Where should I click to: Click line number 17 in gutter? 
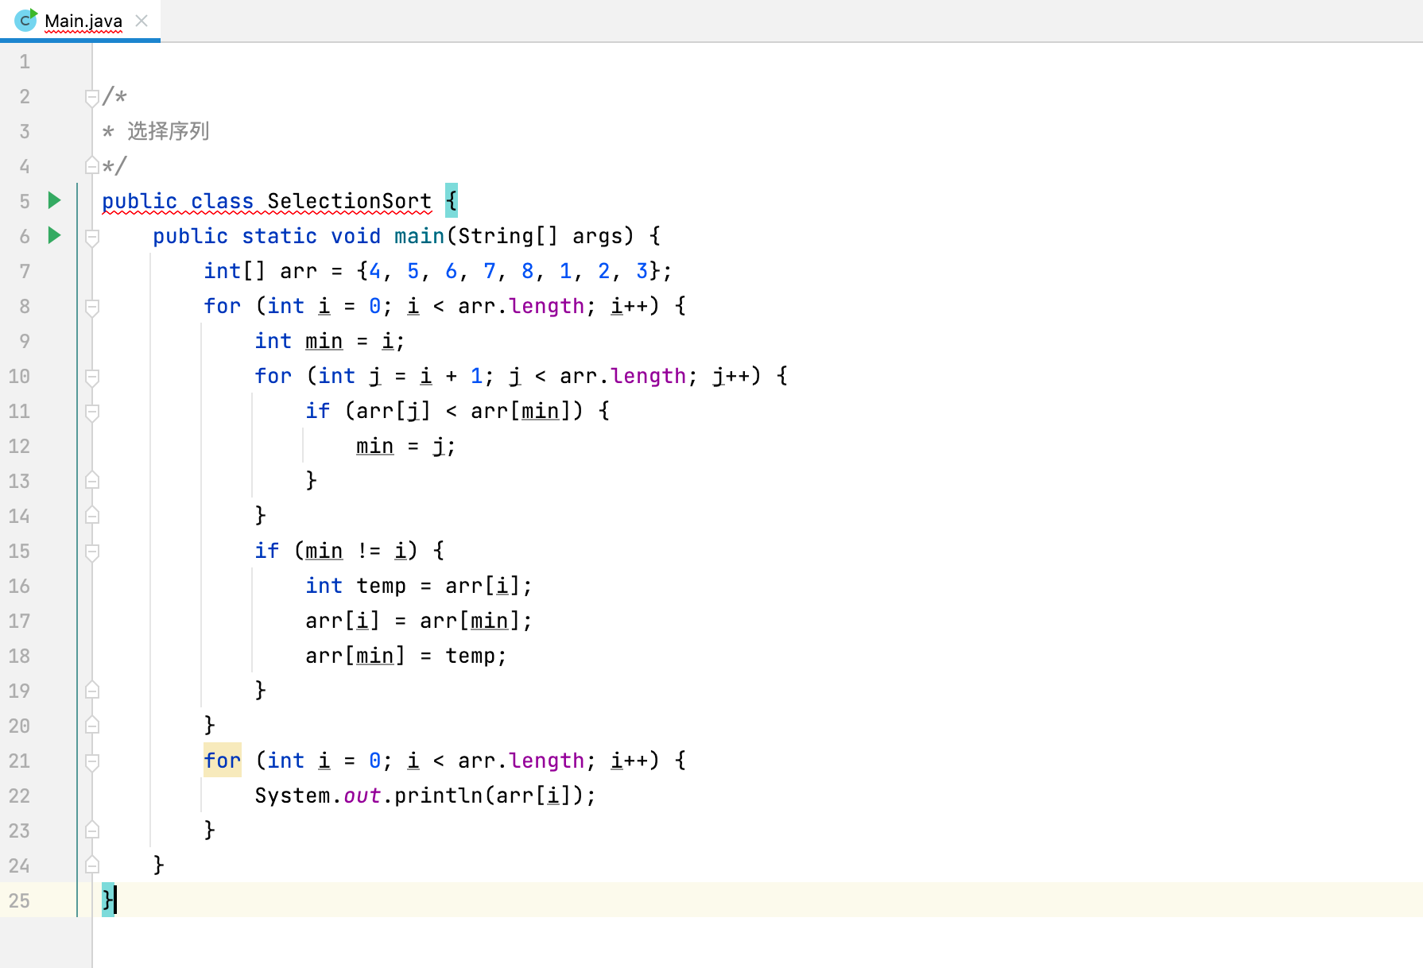[x=19, y=621]
